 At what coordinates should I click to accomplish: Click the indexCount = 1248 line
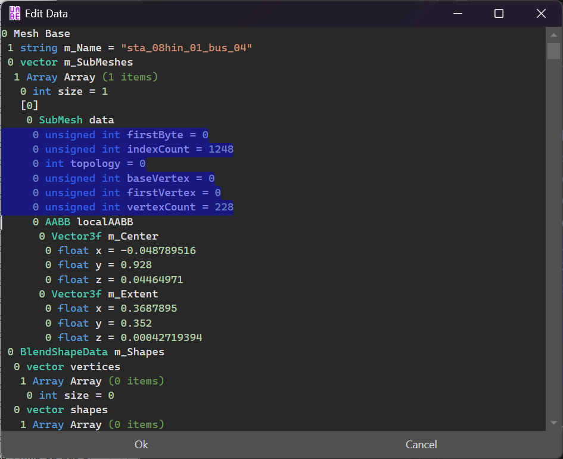coord(133,149)
